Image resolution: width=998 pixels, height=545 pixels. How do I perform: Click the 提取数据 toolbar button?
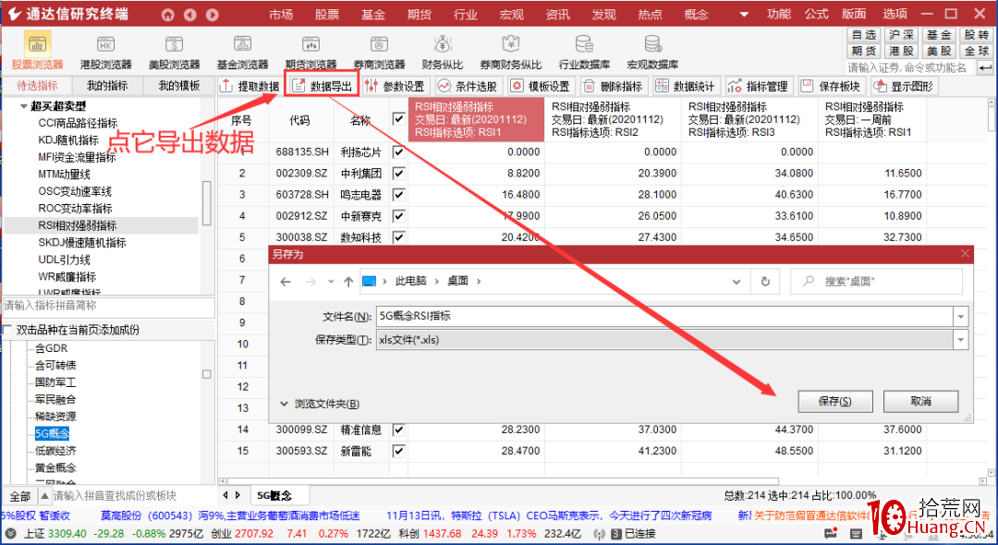pos(249,87)
